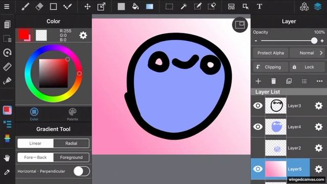Open the layer more options menu
This screenshot has height=184, width=327.
[319, 81]
